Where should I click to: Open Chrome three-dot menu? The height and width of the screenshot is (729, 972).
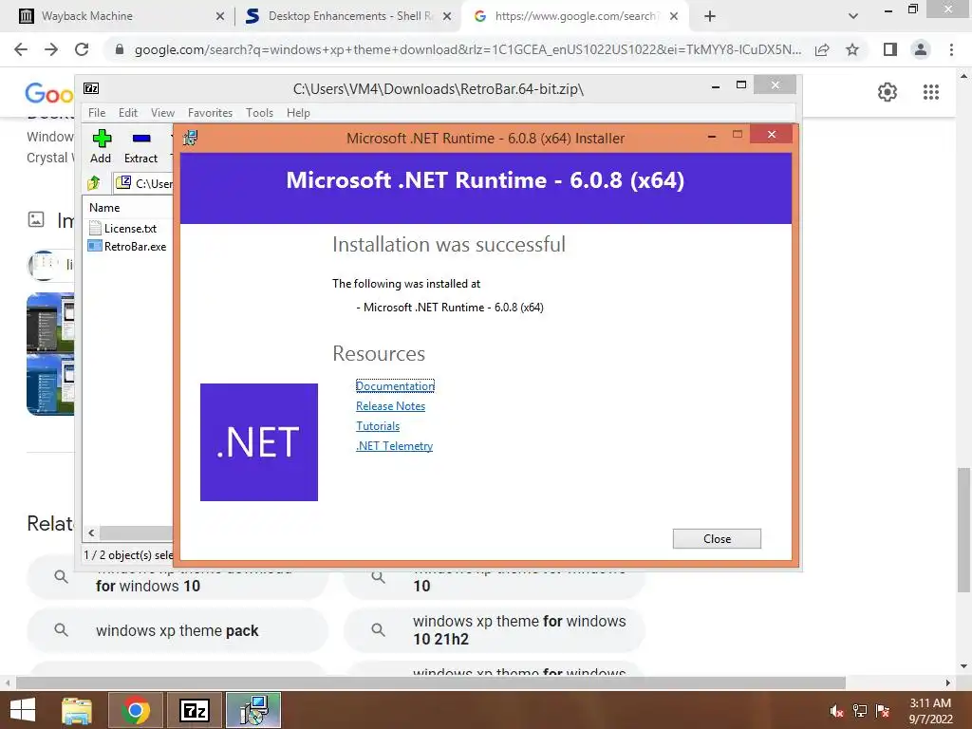pos(951,49)
